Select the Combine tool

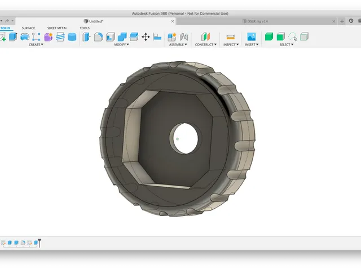122,37
